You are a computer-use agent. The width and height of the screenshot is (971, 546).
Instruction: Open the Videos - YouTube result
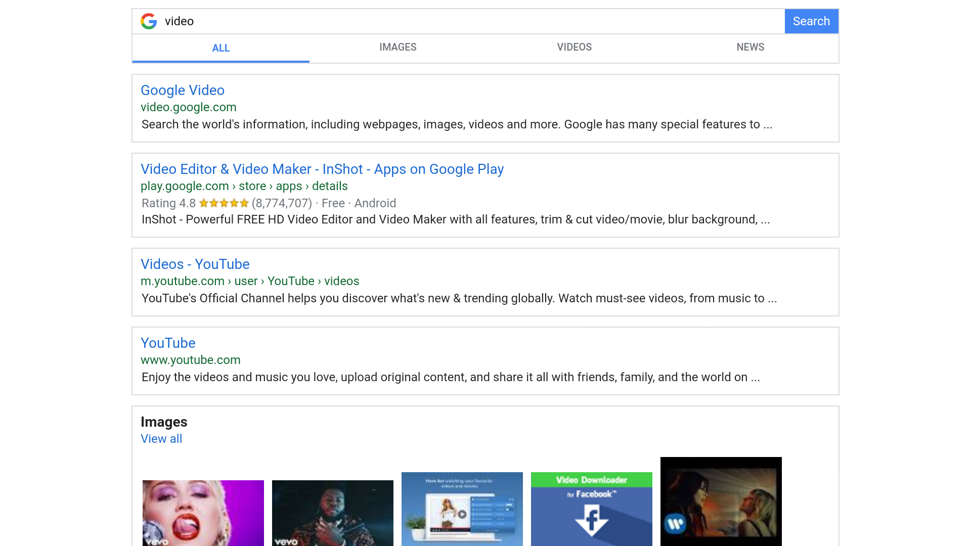195,264
